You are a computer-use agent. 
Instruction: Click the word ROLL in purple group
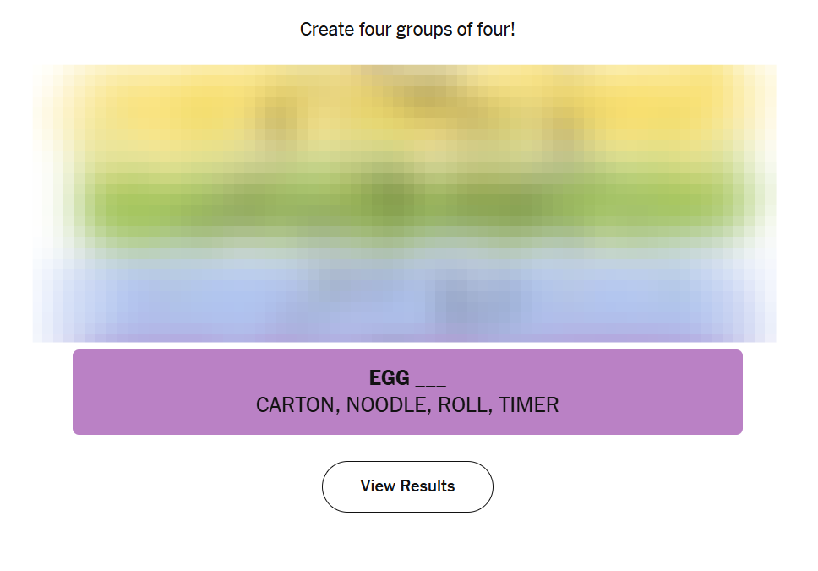pos(463,405)
